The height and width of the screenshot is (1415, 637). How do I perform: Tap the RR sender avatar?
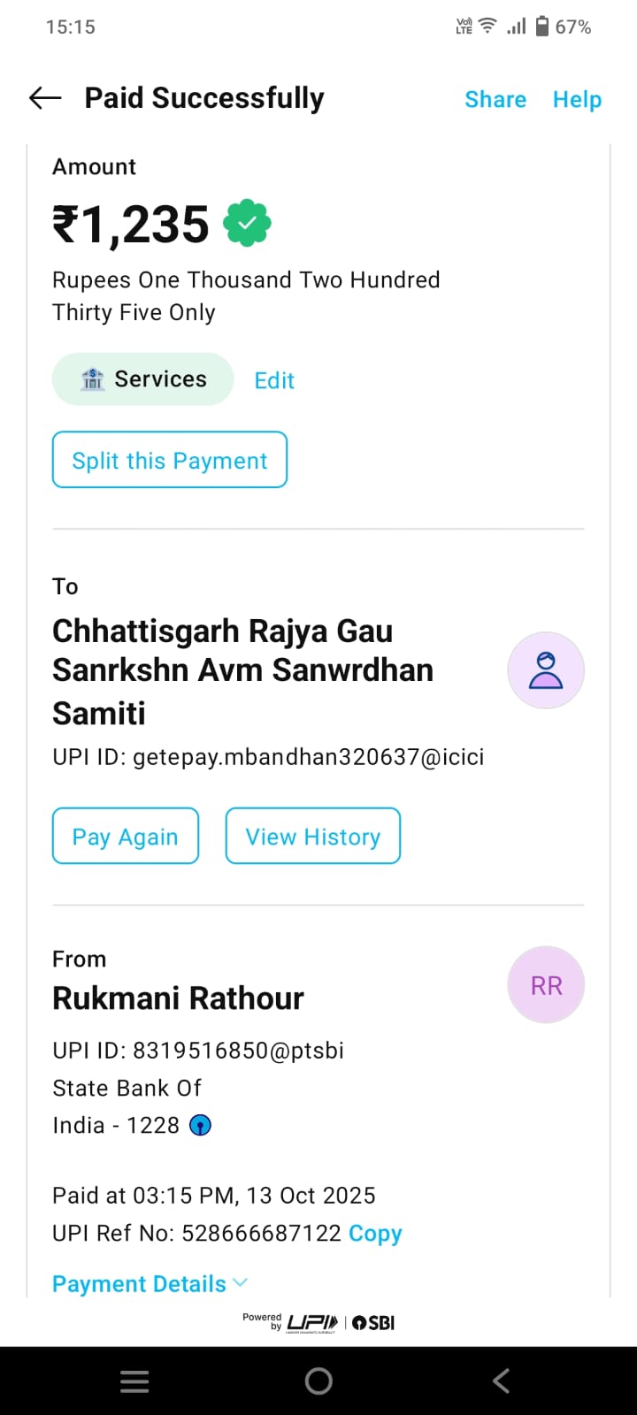[546, 985]
